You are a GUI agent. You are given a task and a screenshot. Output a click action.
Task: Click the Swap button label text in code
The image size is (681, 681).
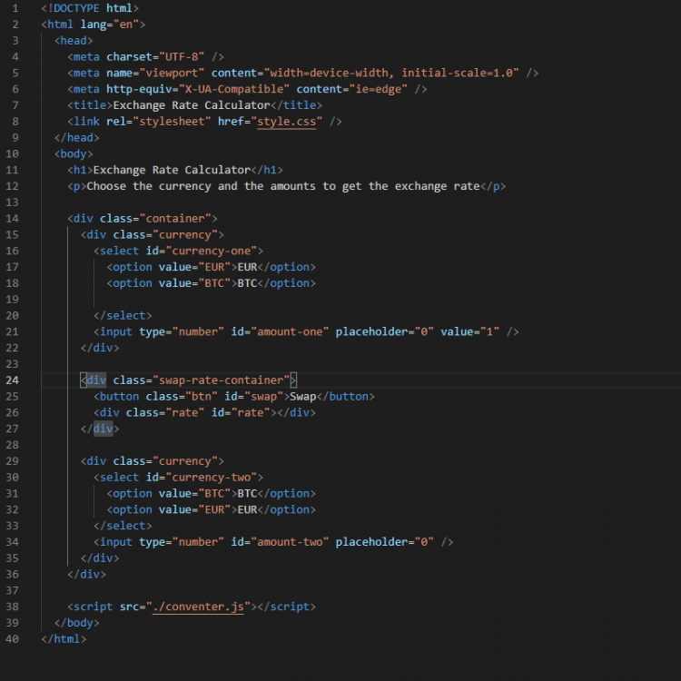pos(302,397)
